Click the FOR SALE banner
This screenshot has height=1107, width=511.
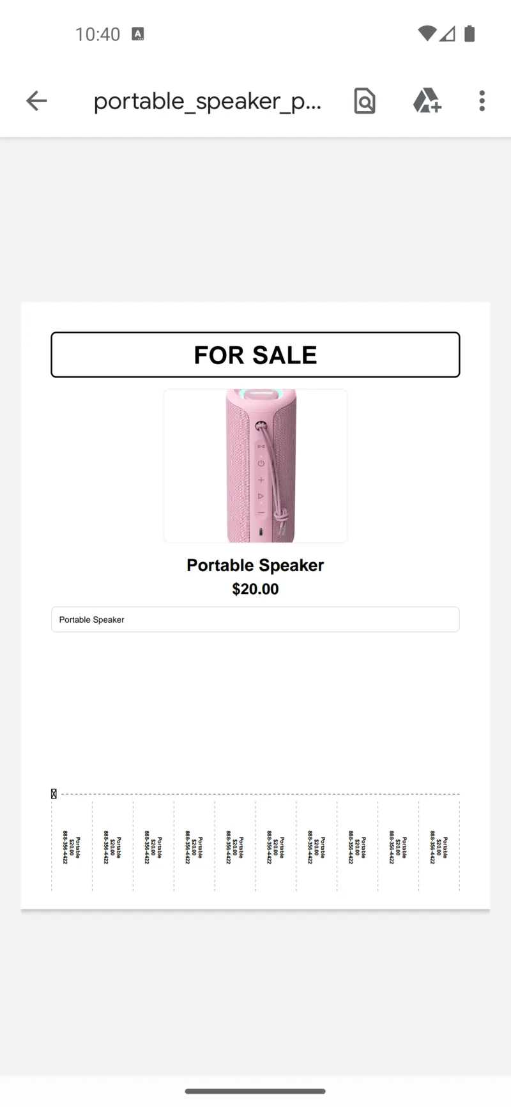256,355
